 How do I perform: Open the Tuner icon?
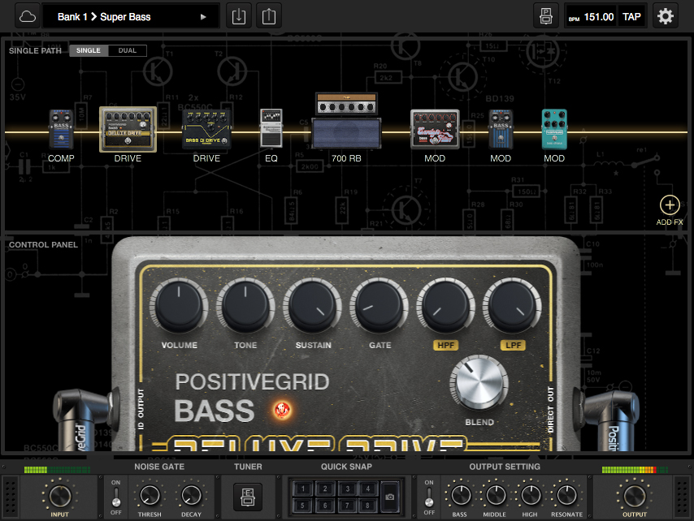248,495
